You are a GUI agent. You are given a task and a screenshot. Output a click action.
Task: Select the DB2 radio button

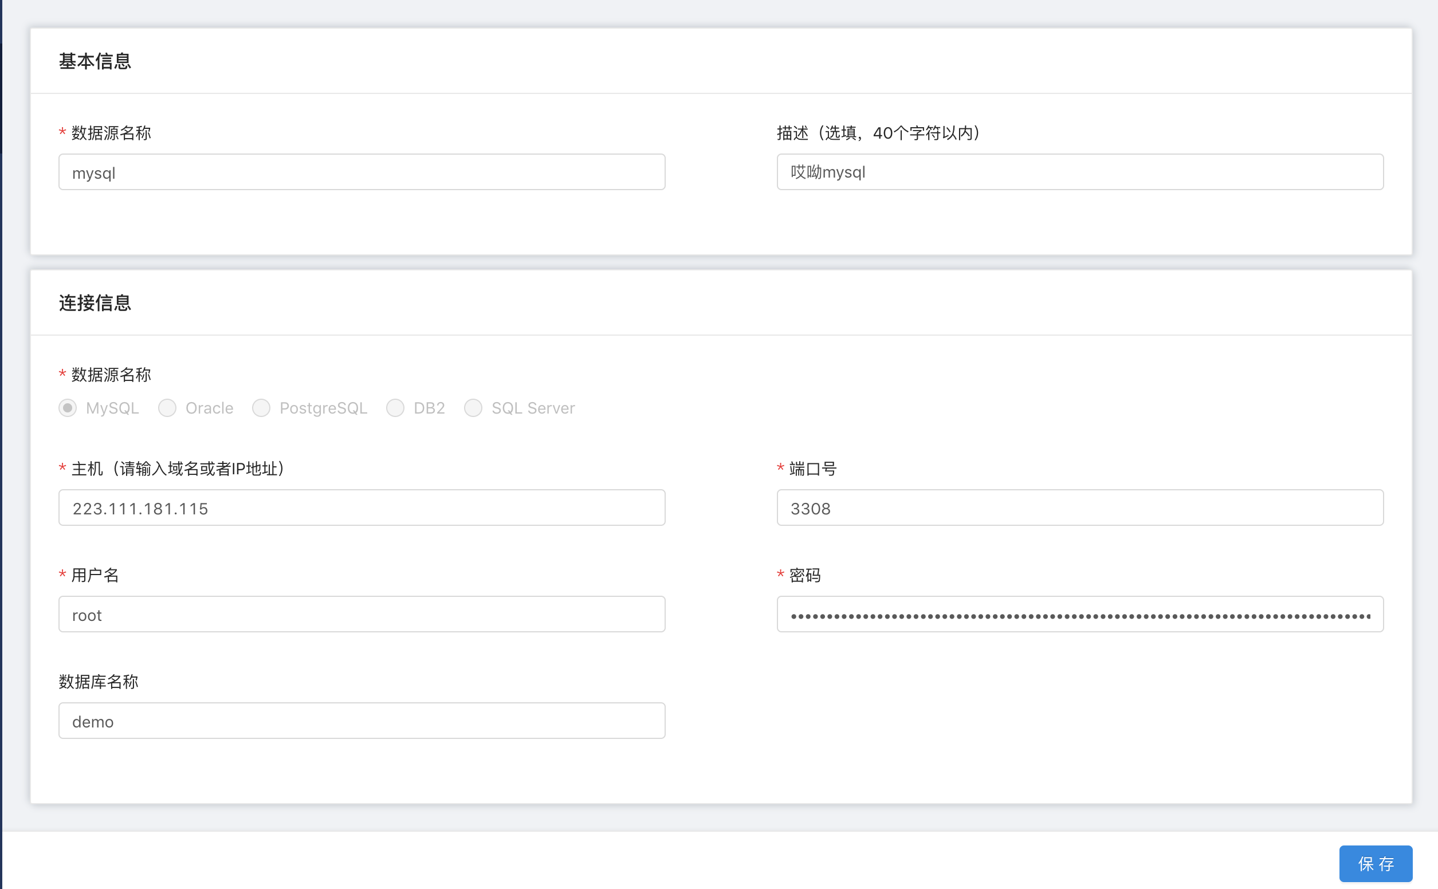click(395, 407)
